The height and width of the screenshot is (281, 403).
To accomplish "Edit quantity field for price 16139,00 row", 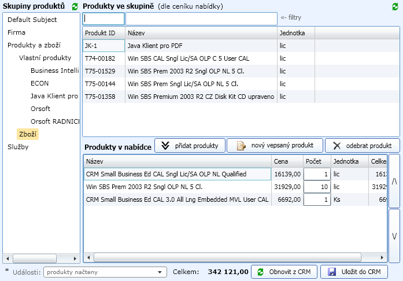I will coord(317,174).
